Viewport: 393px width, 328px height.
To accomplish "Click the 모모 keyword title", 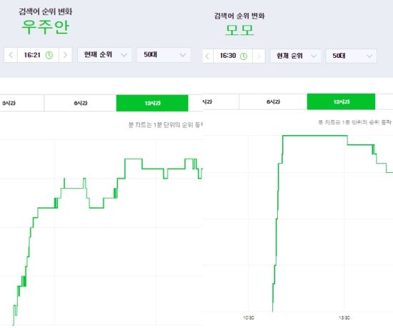I will [x=239, y=30].
